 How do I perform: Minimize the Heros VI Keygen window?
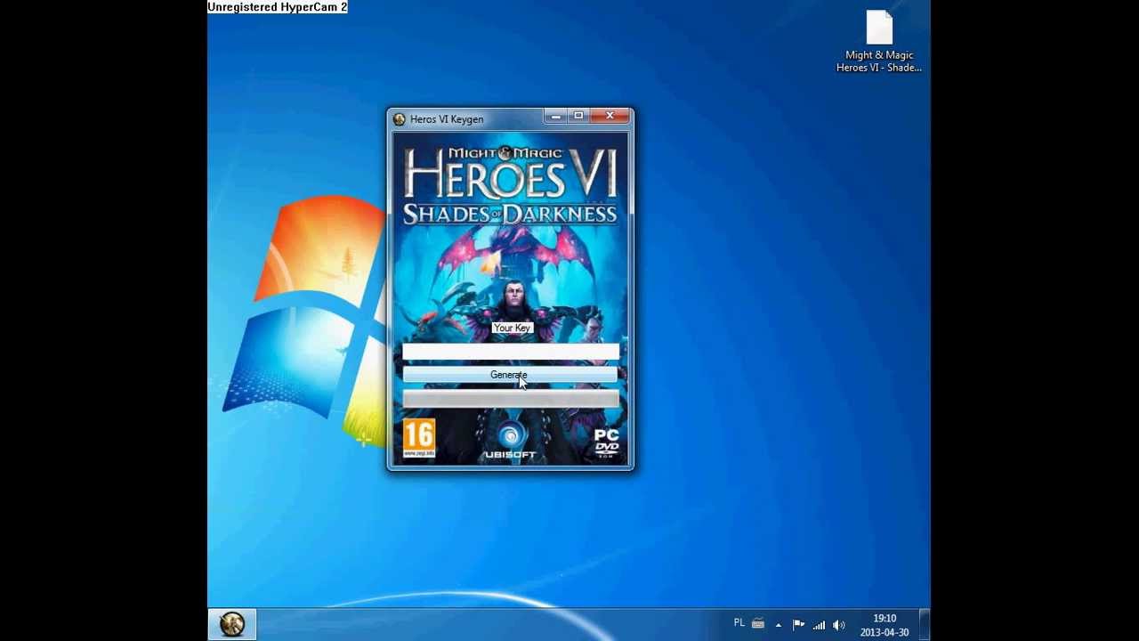pos(555,116)
